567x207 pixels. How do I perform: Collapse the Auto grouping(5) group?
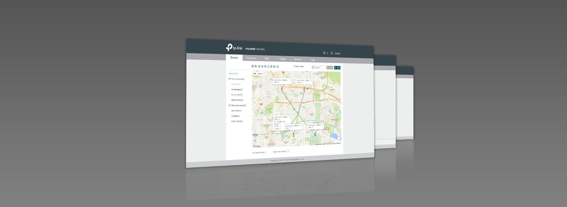tap(230, 79)
